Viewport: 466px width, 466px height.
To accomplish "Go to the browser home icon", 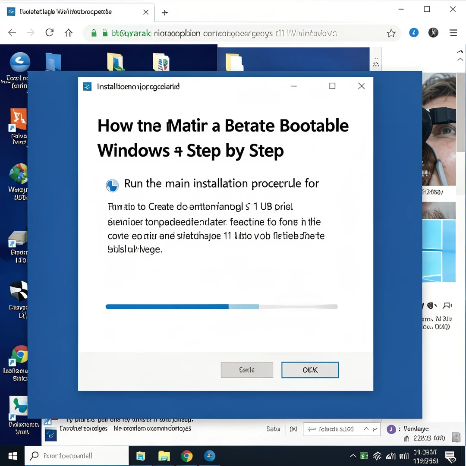I will coord(68,33).
